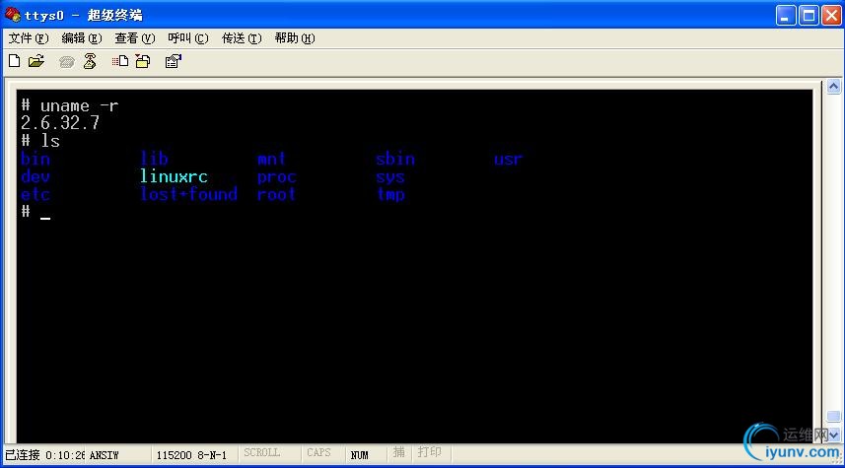Screen dimensions: 845x468
Task: Click the ANSIW status bar entry
Action: [104, 455]
